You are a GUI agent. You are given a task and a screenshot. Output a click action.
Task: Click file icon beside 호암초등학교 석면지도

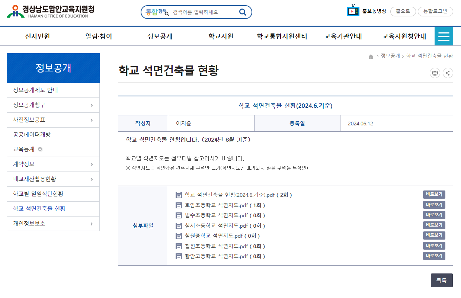point(179,205)
